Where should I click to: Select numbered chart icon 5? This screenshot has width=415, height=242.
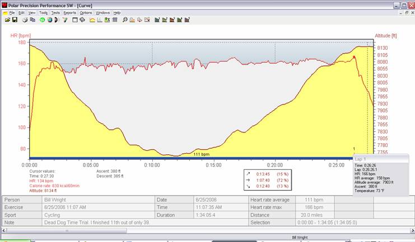pyautogui.click(x=187, y=20)
